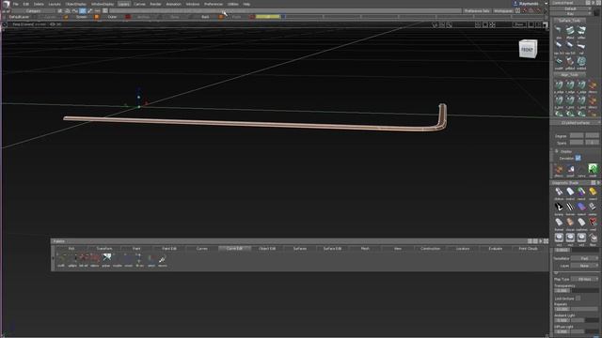Switch to the Locators palette tab

[463, 248]
